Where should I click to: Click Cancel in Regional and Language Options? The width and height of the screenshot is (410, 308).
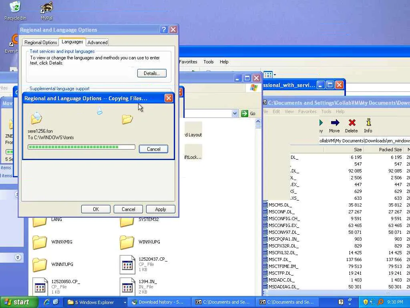[x=129, y=209]
